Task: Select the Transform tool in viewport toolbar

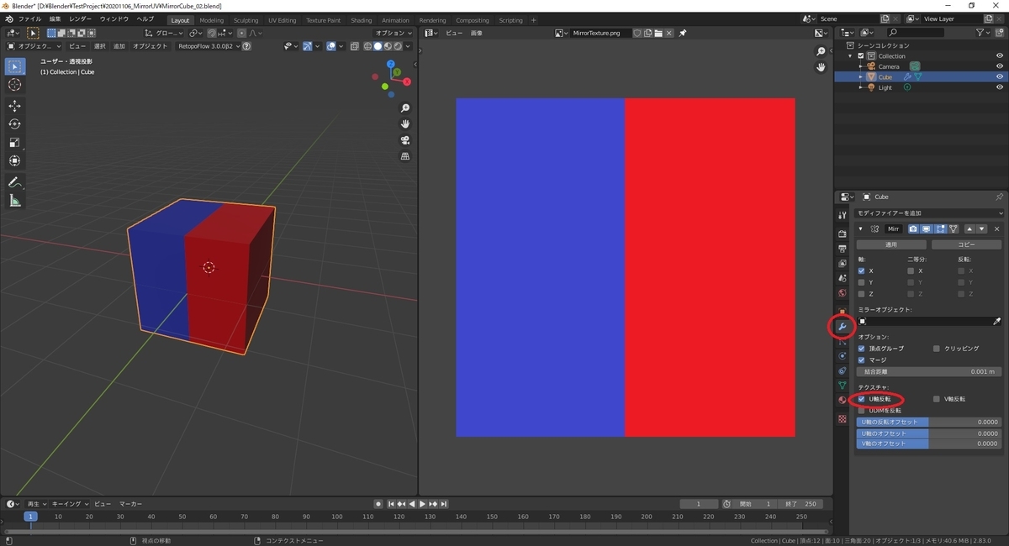Action: (x=15, y=161)
